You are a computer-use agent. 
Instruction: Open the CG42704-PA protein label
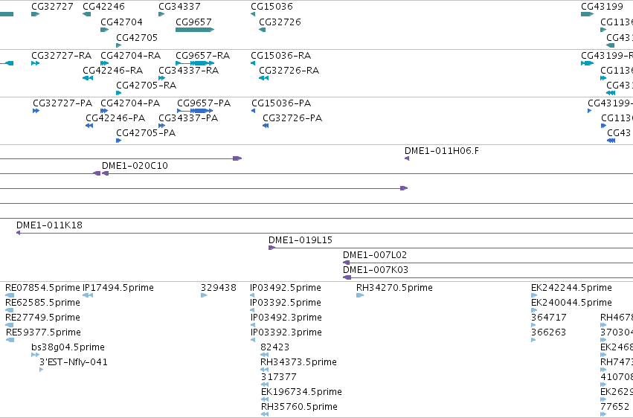[130, 103]
